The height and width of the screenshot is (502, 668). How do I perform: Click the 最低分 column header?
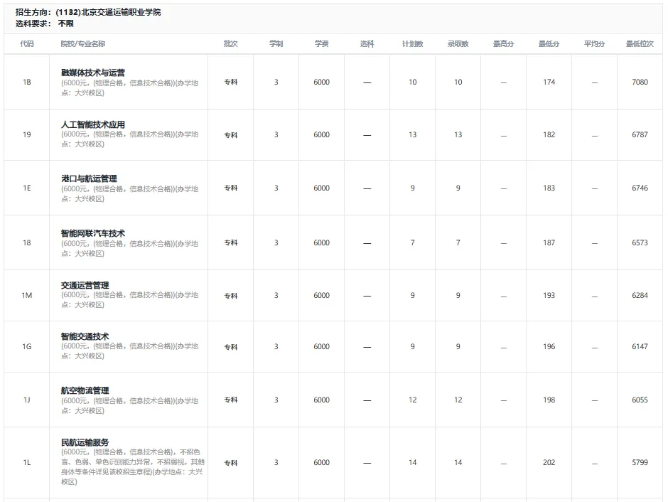(549, 44)
